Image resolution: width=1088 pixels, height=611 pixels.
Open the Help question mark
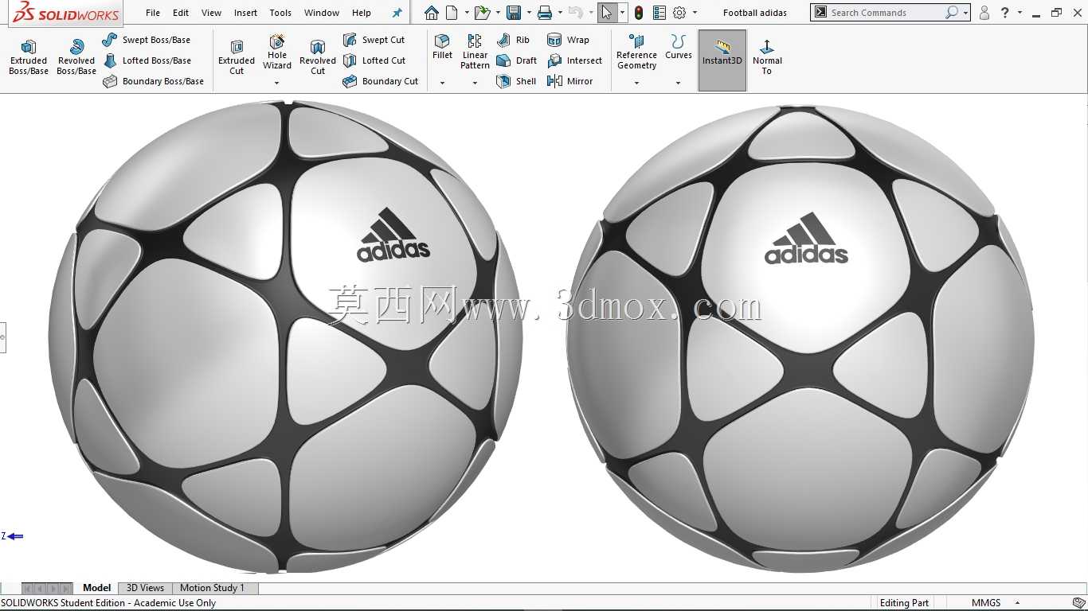tap(1005, 13)
